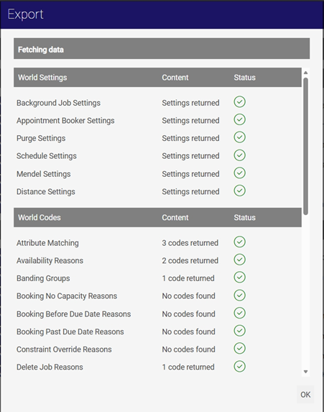Click the Attribute Matching status checkmark
Image resolution: width=324 pixels, height=412 pixels.
tap(239, 242)
